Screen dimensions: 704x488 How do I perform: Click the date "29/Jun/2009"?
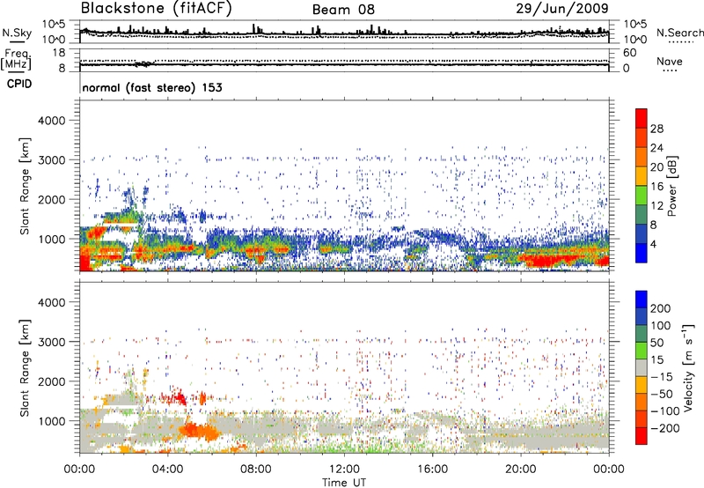tap(562, 9)
